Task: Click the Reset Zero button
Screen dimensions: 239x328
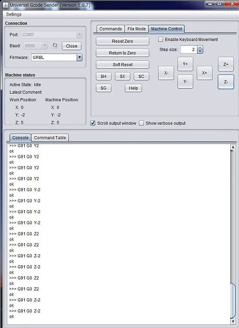Action: [x=123, y=41]
